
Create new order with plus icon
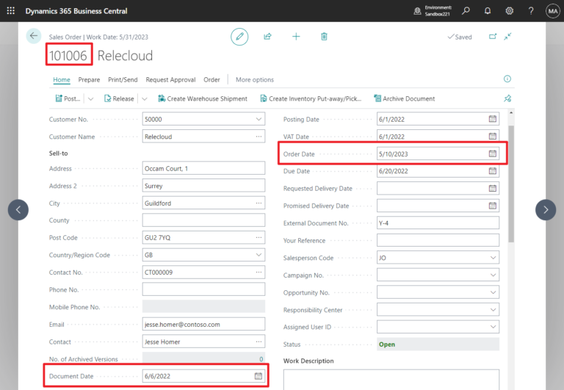[296, 36]
